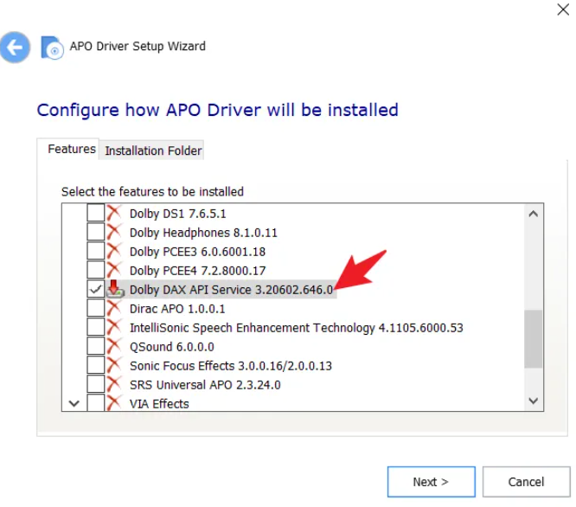The width and height of the screenshot is (576, 507).
Task: Click the red X icon beside QSound 6.0.0.0
Action: 113,346
